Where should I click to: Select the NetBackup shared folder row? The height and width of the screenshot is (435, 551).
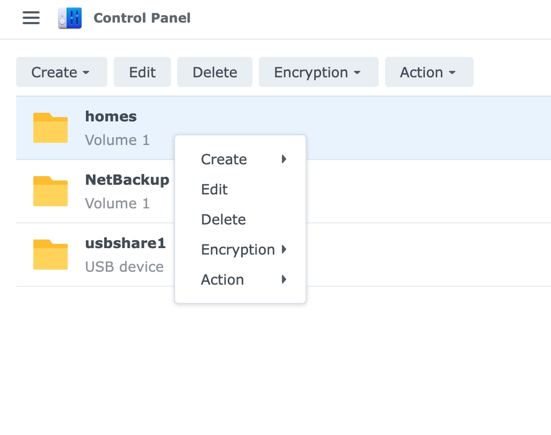pos(284,191)
